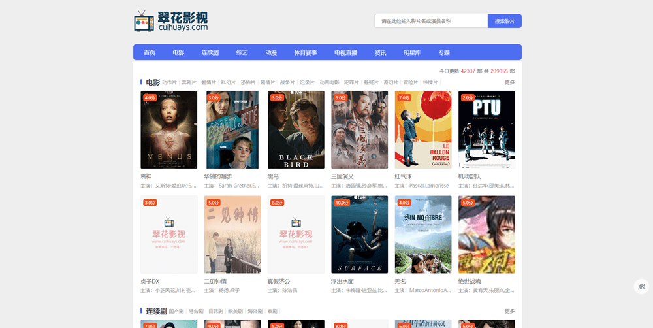
Task: Filter movies by 纪录片
Action: (308, 82)
